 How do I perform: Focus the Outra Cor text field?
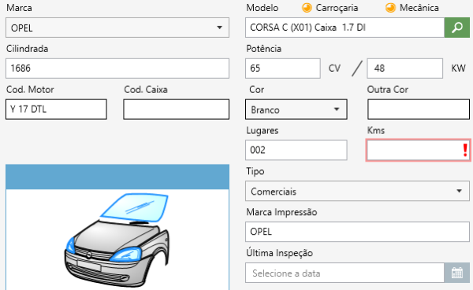[x=419, y=110]
